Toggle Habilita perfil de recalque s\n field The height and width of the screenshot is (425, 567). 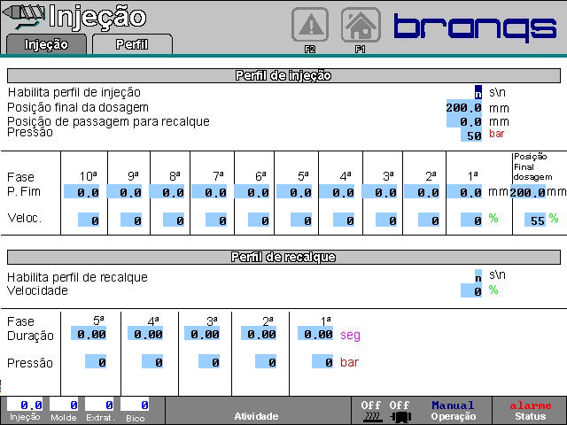click(x=478, y=276)
